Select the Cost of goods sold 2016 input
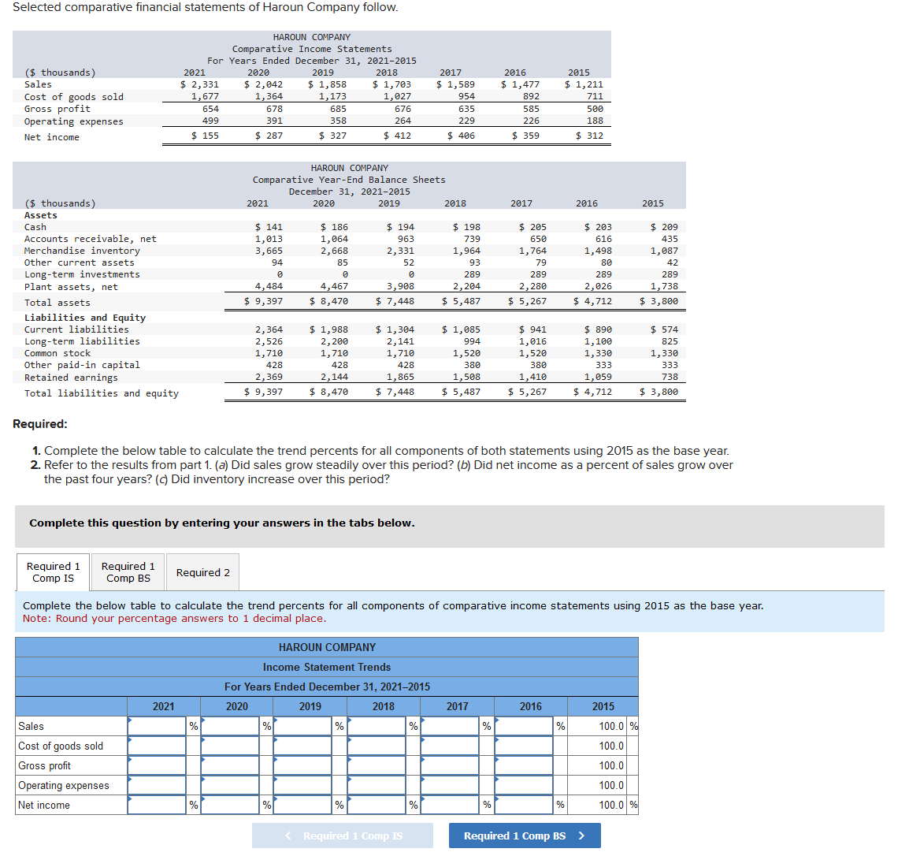Image resolution: width=909 pixels, height=856 pixels. coord(524,746)
